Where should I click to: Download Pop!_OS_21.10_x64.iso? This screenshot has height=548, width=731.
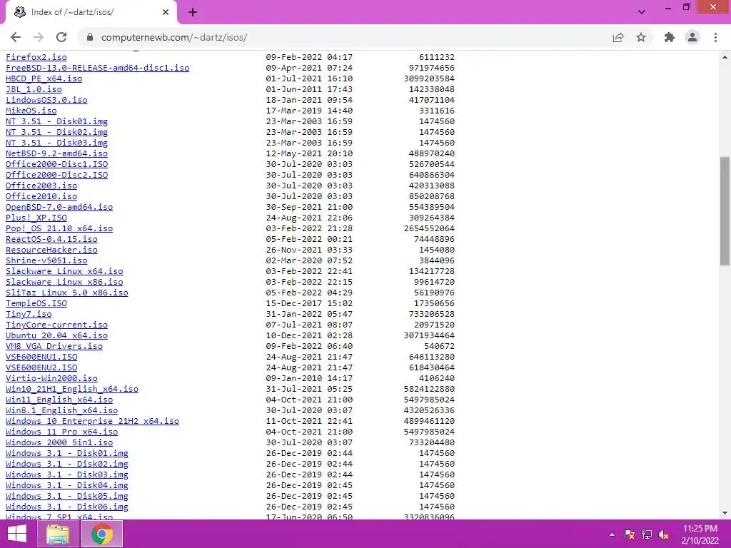(x=59, y=228)
